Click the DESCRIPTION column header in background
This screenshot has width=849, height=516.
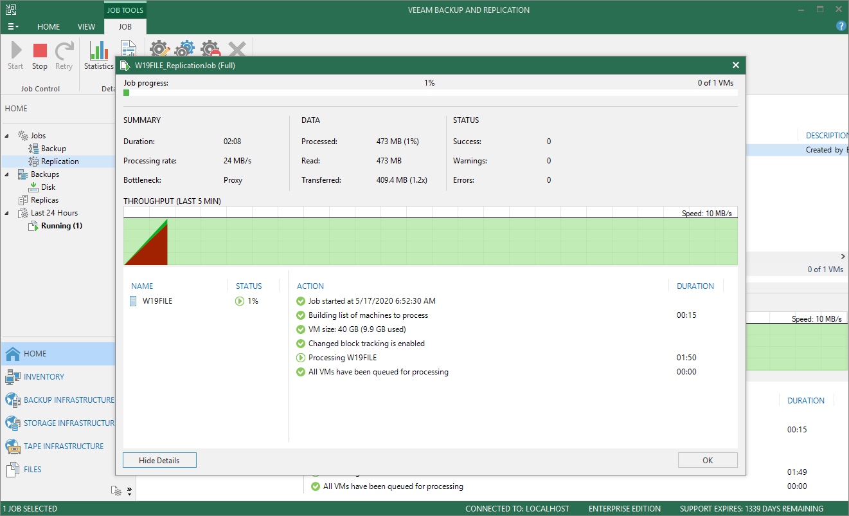[x=827, y=135]
